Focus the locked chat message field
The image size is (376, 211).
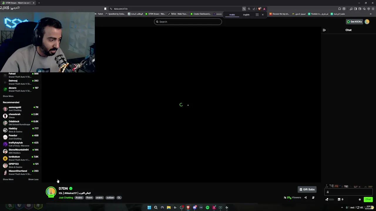(x=348, y=192)
